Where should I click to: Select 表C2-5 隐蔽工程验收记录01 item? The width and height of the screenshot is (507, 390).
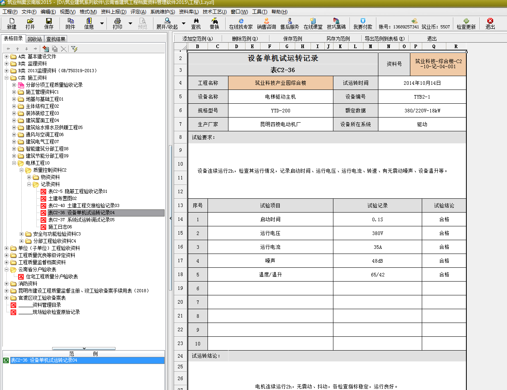78,191
